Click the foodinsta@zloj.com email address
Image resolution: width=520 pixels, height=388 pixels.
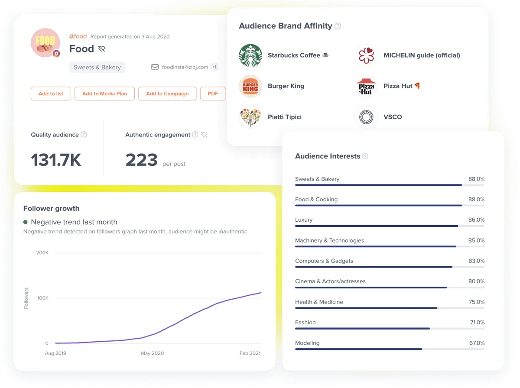pyautogui.click(x=185, y=67)
